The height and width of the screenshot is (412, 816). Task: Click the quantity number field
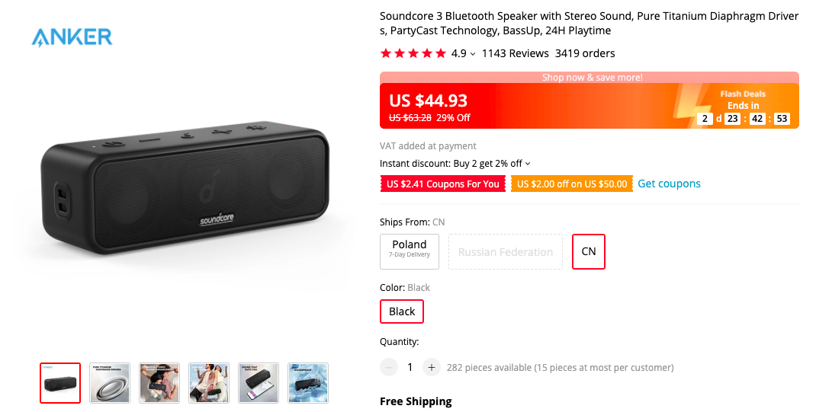coord(410,367)
